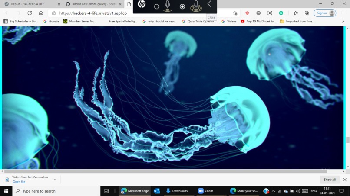Open the notification action center

pyautogui.click(x=341, y=191)
